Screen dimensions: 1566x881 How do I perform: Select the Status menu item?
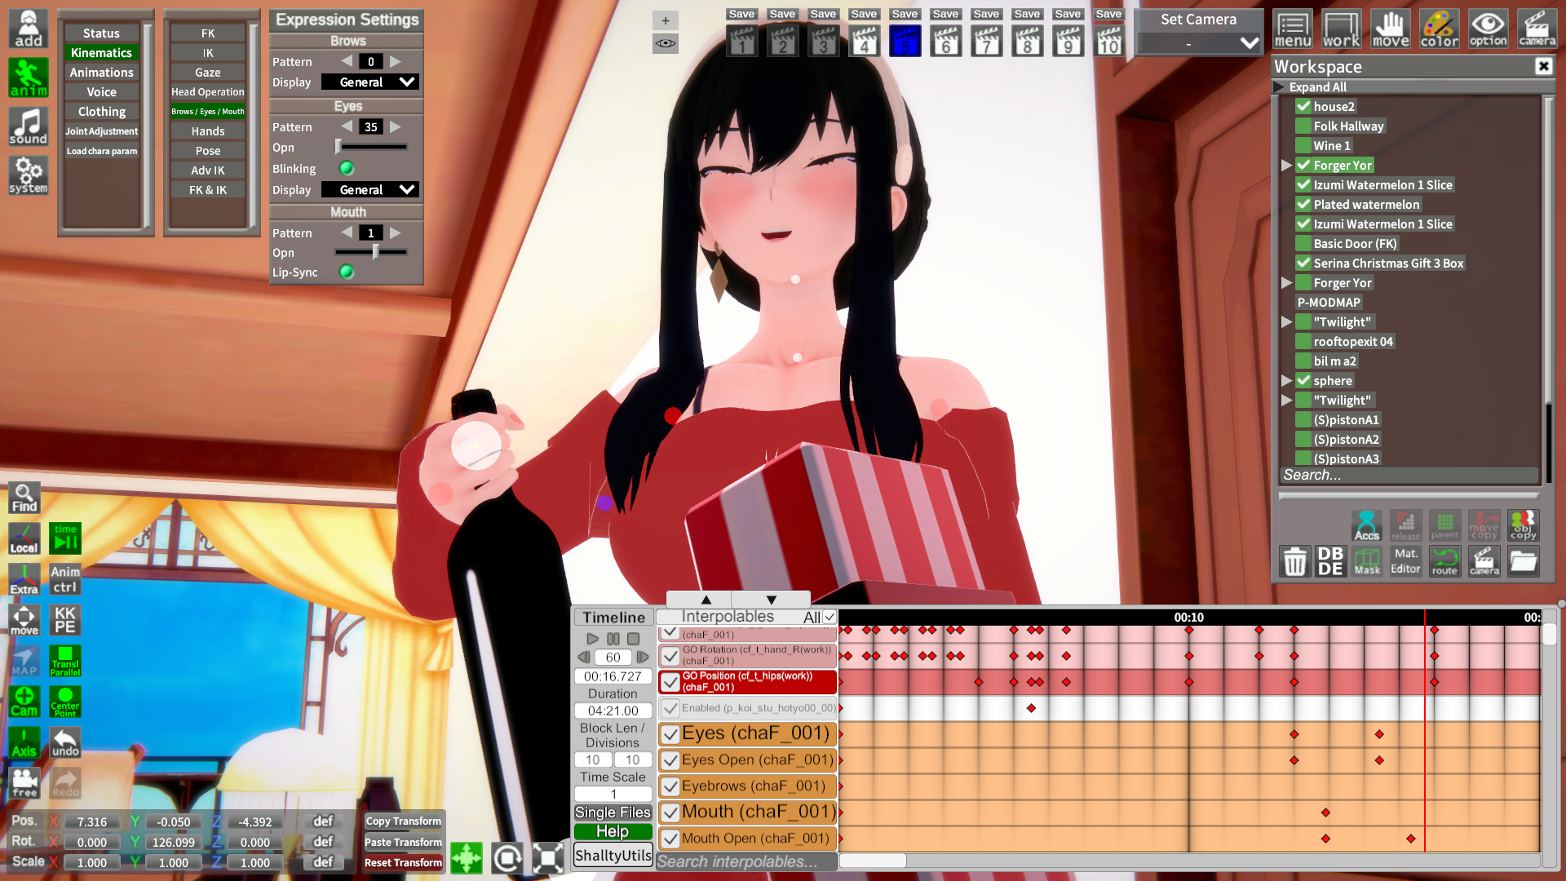coord(102,33)
